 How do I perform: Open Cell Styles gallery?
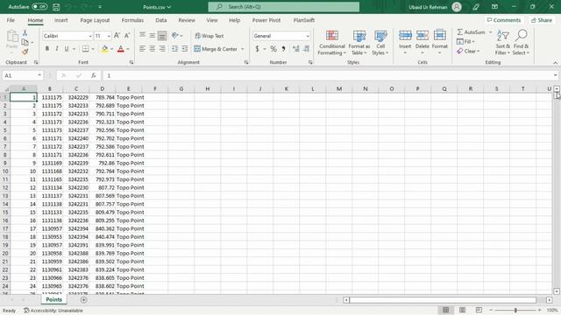380,43
